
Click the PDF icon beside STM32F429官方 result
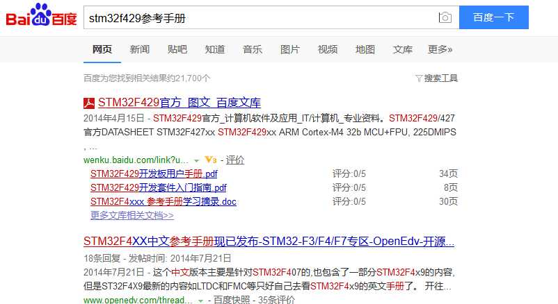click(89, 103)
